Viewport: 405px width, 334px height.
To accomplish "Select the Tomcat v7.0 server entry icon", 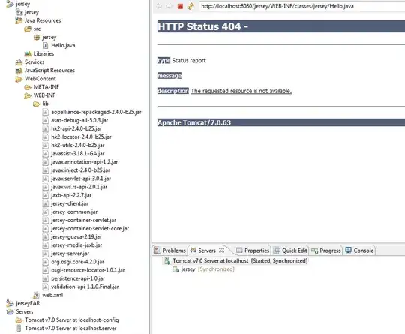I will [166, 261].
